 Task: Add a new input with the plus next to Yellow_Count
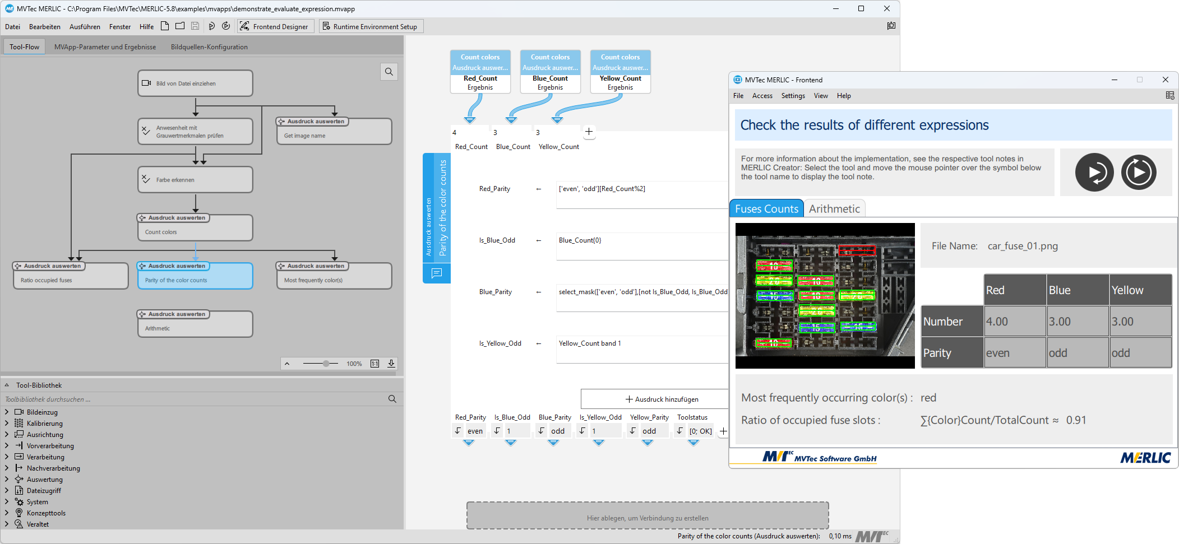pyautogui.click(x=589, y=132)
